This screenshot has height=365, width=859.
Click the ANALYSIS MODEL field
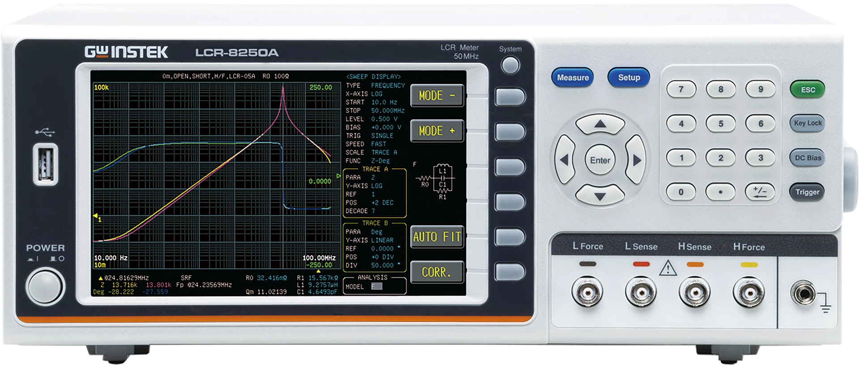377,287
